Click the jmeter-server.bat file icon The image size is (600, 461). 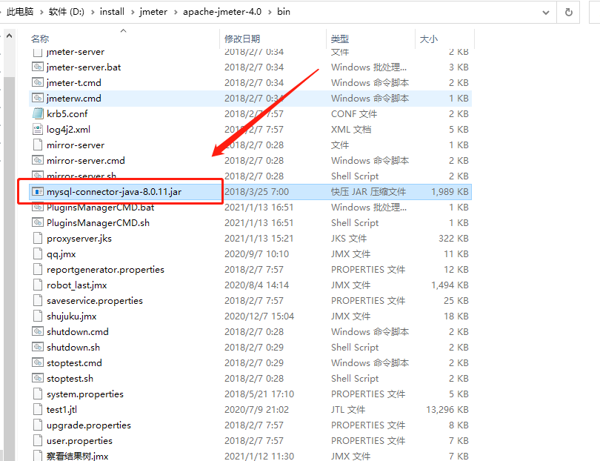pos(38,67)
